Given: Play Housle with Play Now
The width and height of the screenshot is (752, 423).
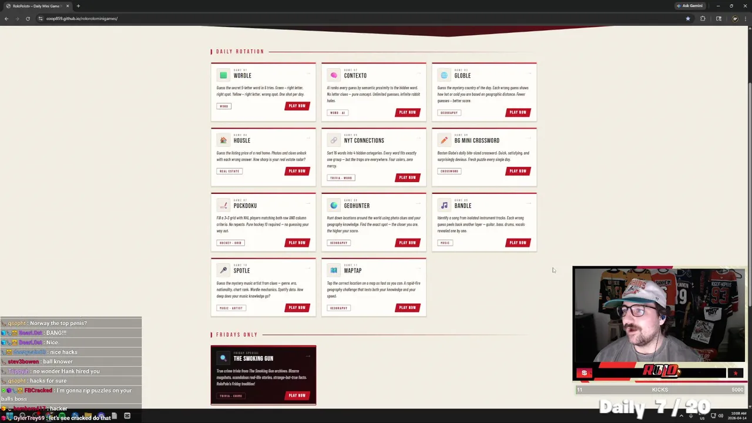Looking at the screenshot, I should point(297,171).
